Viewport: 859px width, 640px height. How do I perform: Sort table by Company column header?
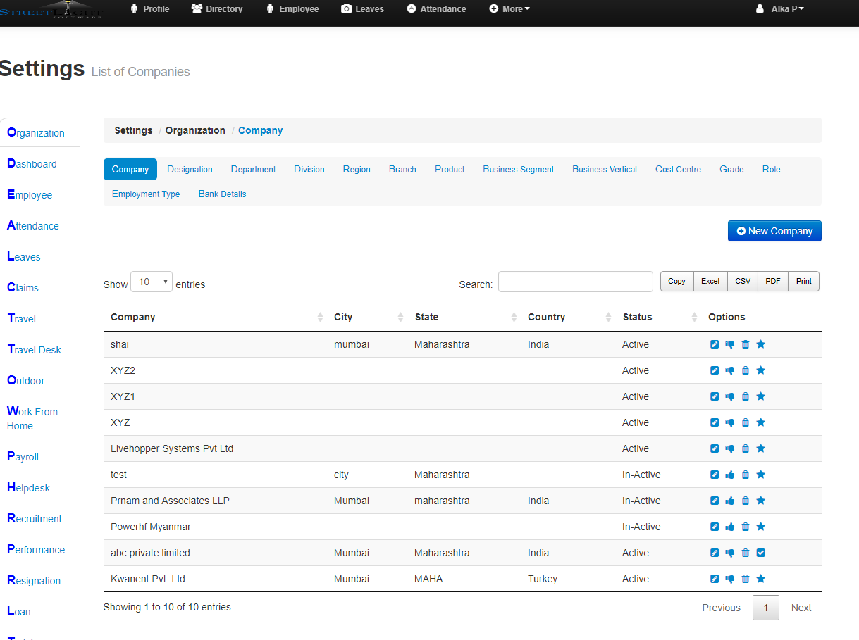(x=133, y=318)
